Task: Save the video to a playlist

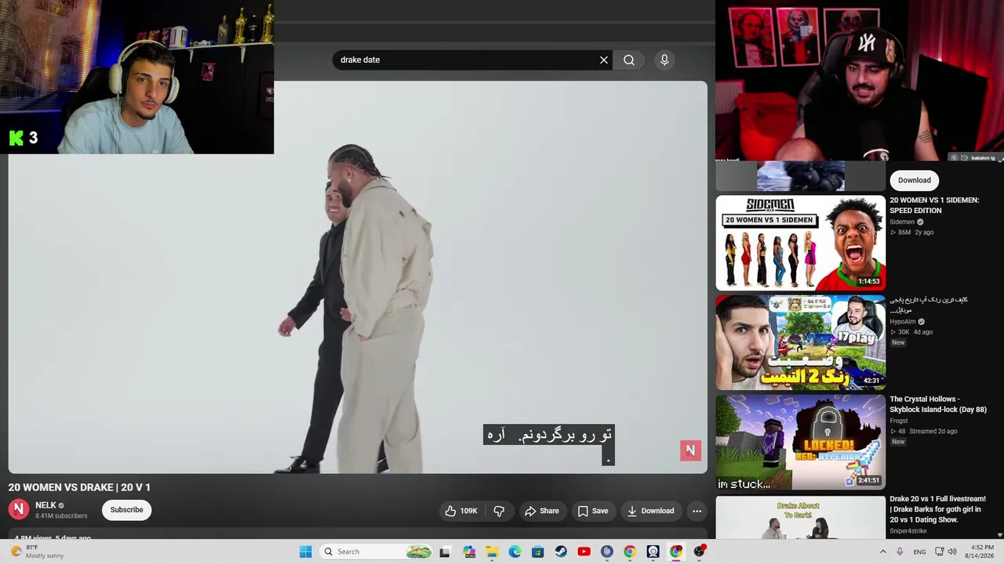Action: click(x=593, y=511)
